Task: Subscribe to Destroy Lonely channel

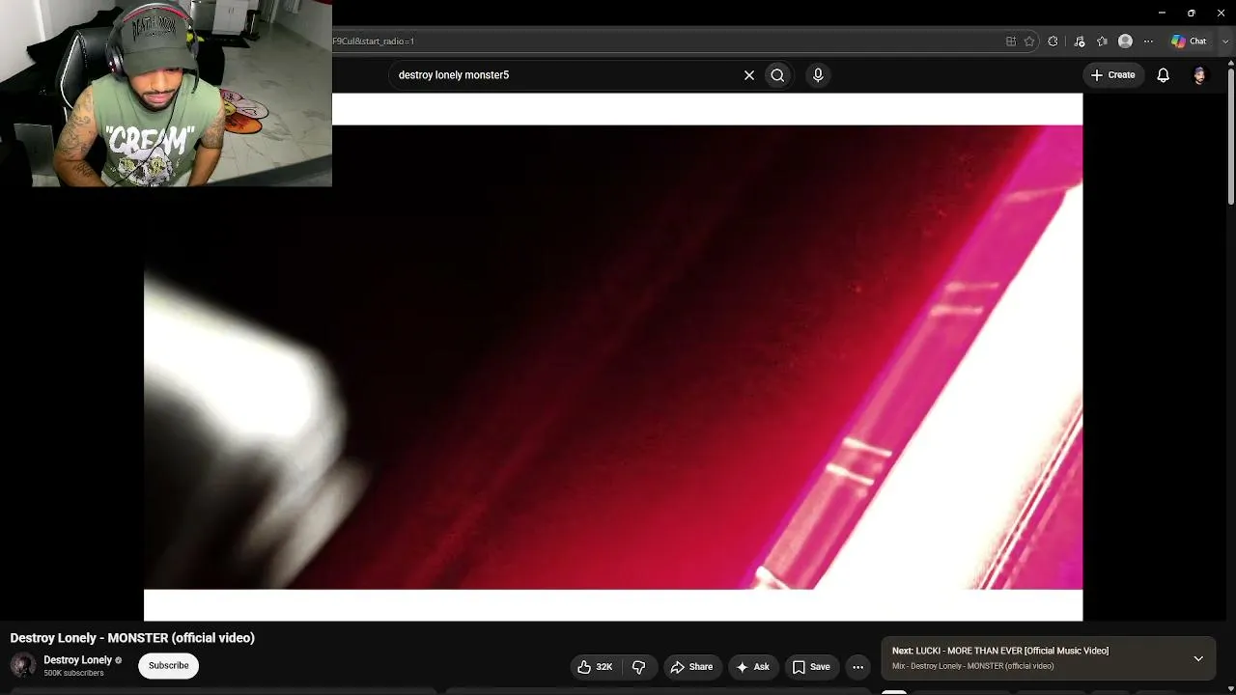Action: pos(168,666)
